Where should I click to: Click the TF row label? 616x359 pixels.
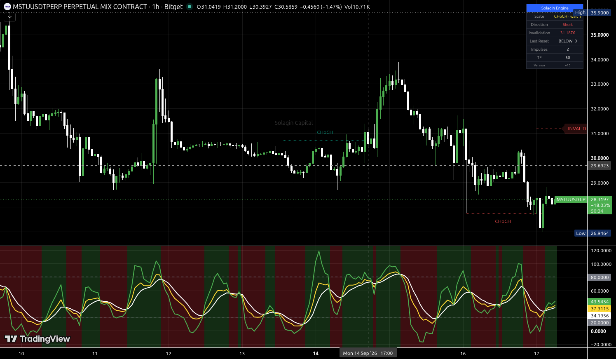[x=539, y=58]
